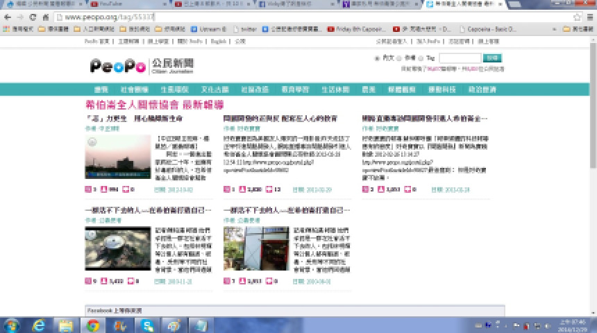Open the first article's thumbnail image

[x=117, y=157]
